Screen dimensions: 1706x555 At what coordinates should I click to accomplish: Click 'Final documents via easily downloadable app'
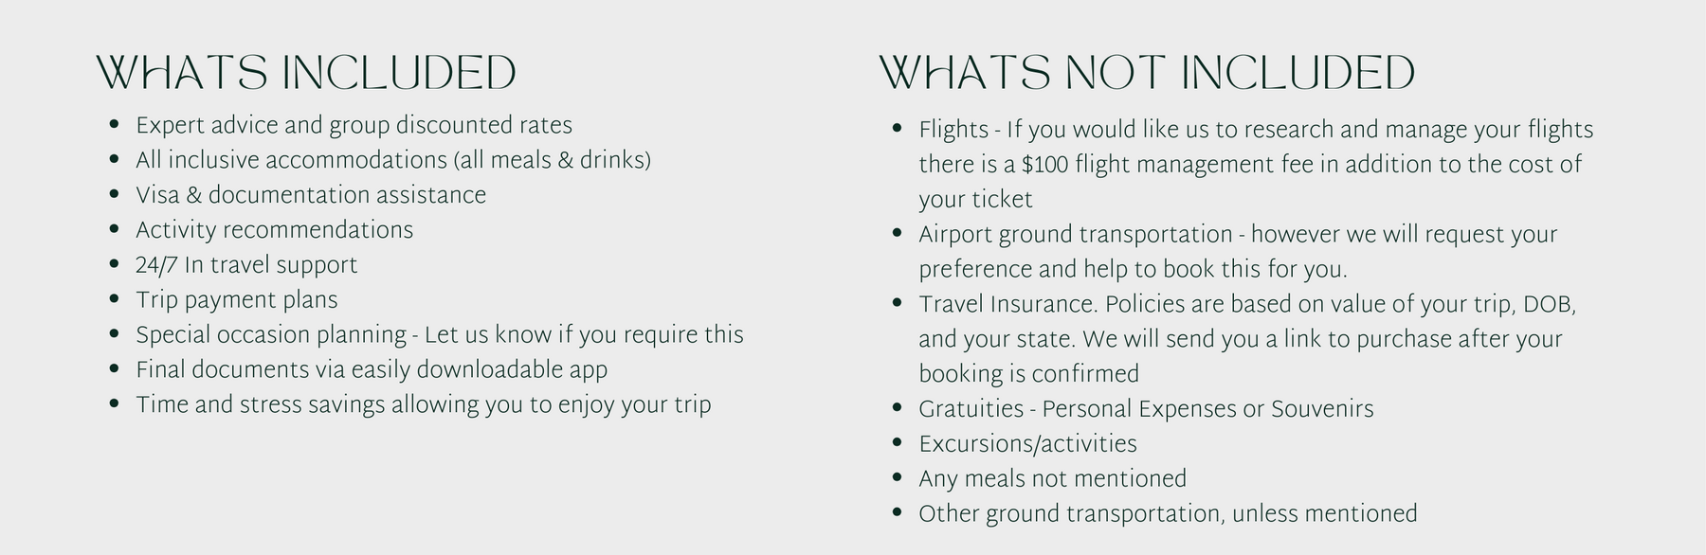click(x=372, y=370)
